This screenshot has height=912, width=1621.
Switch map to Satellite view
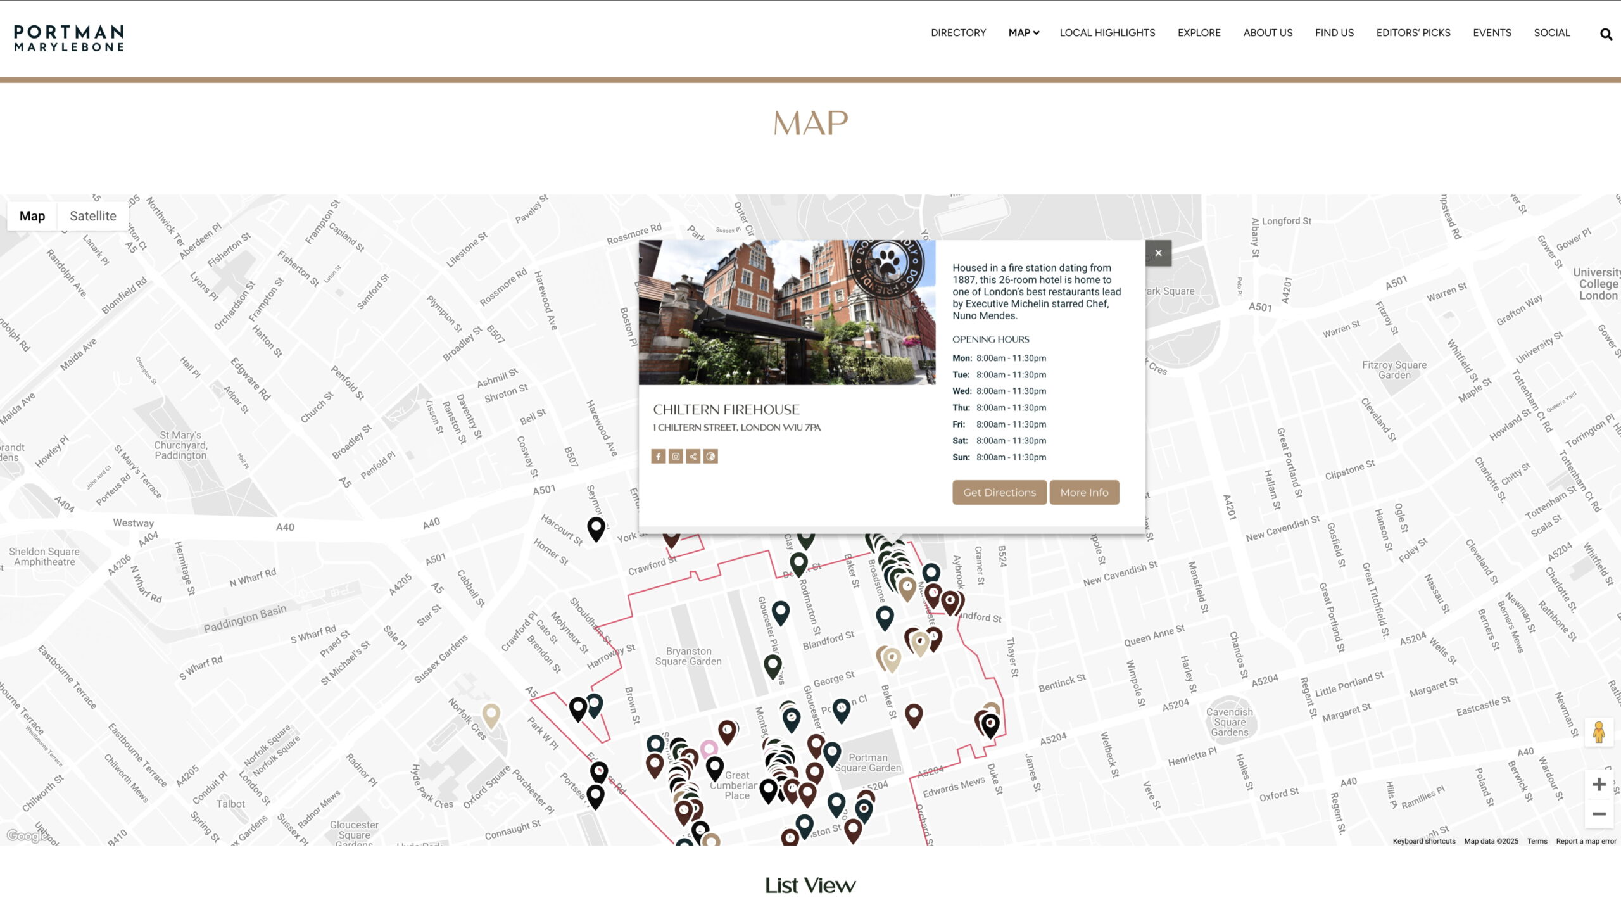(x=93, y=216)
